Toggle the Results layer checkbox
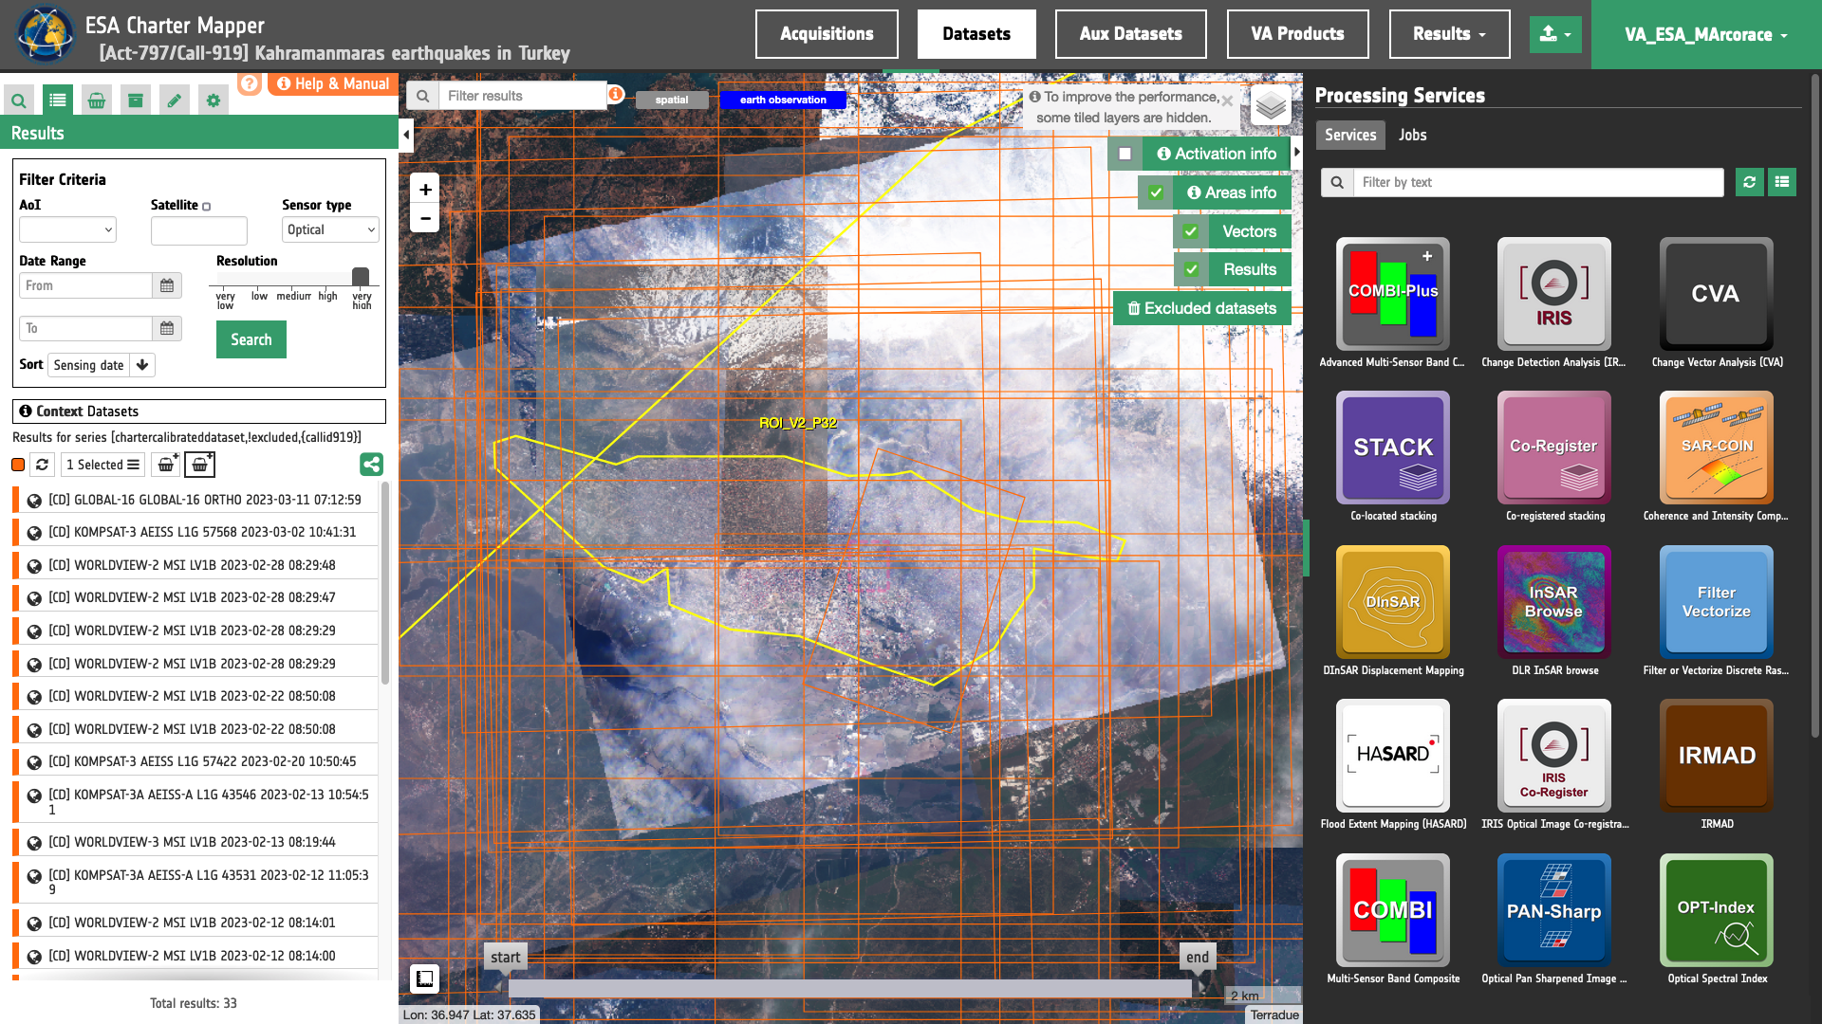 tap(1191, 270)
